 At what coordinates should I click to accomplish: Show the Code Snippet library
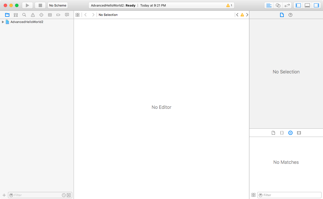(282, 133)
